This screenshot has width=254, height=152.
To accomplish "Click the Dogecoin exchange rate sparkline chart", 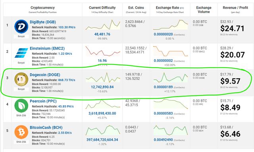I will [171, 77].
